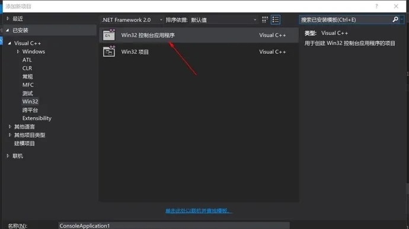Click the ConsoleApplication1 name field

174,225
